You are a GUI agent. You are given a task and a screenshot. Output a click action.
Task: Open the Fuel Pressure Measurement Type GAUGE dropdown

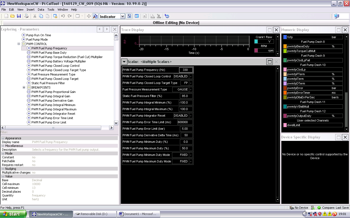[191, 90]
